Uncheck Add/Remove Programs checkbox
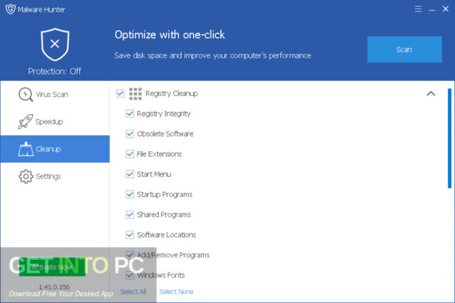The height and width of the screenshot is (303, 455). click(130, 255)
